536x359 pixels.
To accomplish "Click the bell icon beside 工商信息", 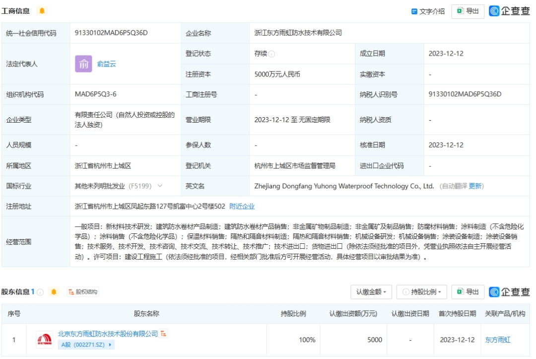I will click(42, 11).
